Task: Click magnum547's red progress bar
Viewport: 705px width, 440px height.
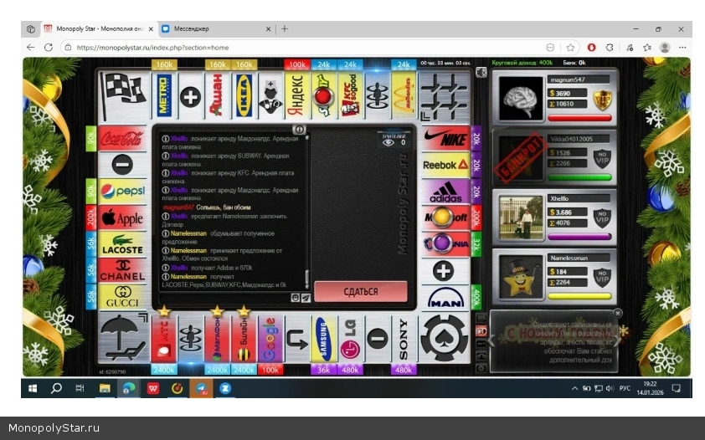Action: pos(579,118)
